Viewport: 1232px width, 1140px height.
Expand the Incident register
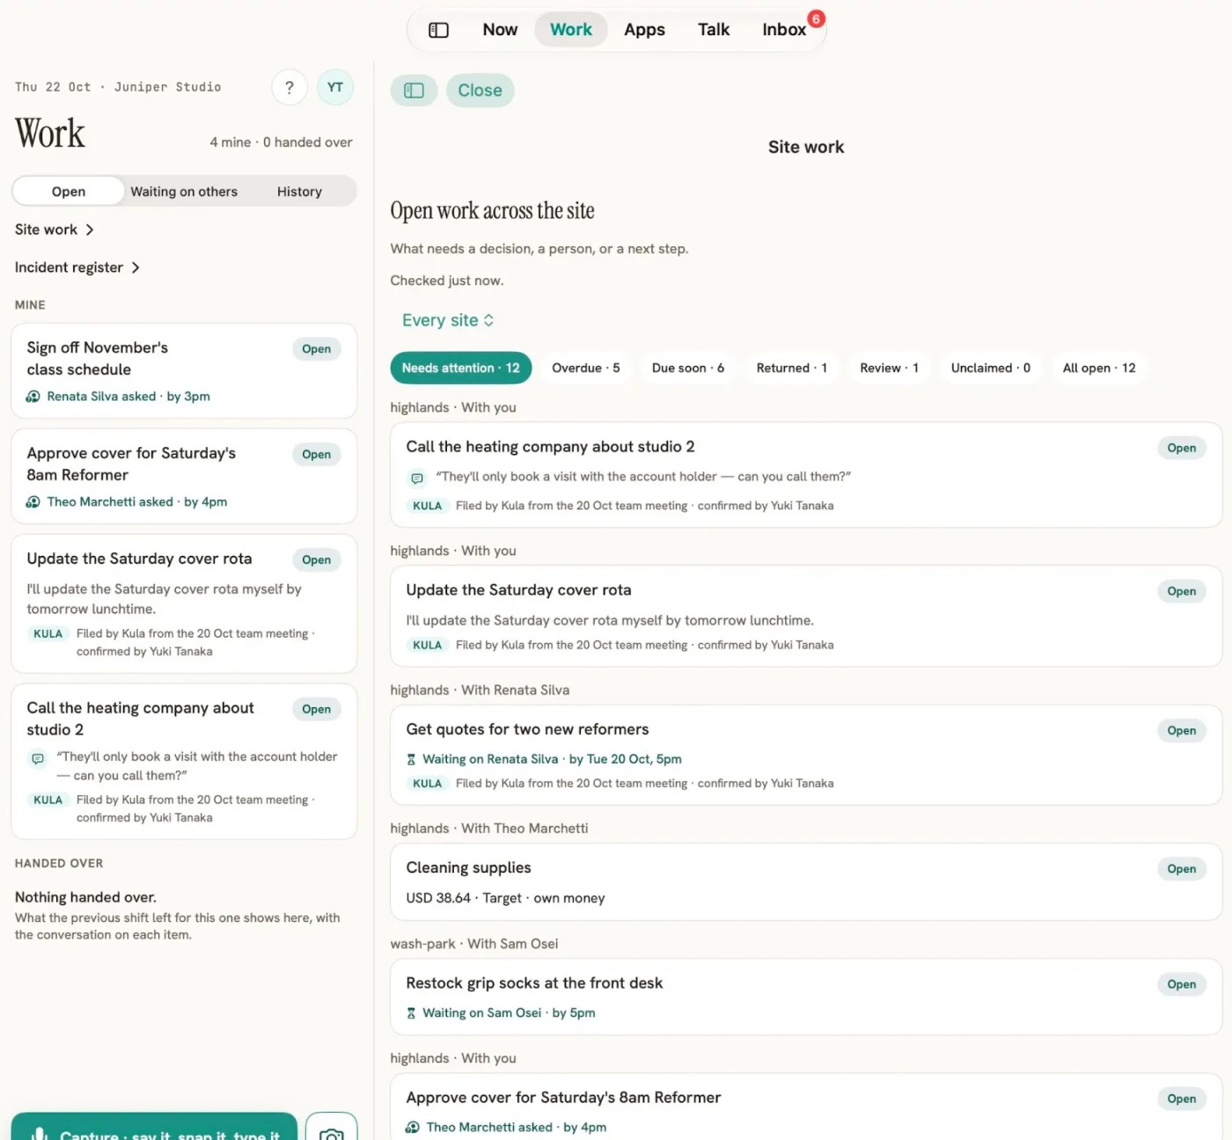click(77, 267)
